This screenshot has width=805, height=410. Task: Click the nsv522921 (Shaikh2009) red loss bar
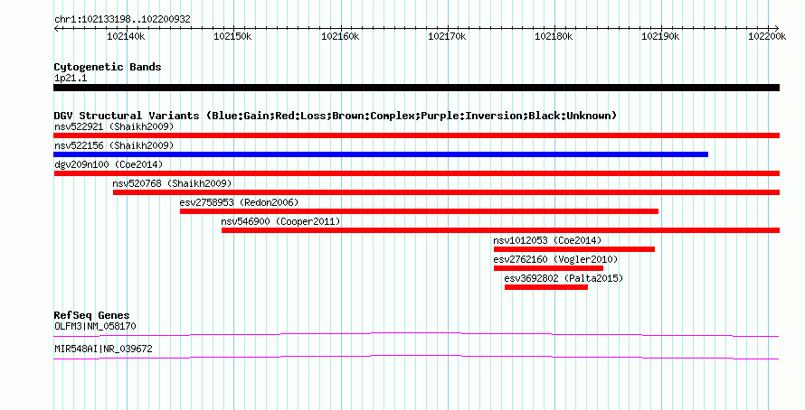[x=416, y=135]
